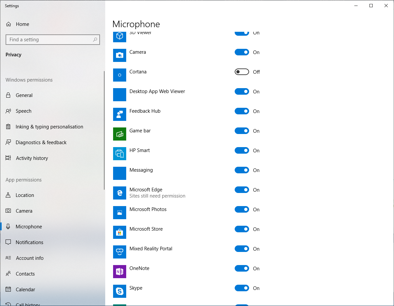Select Speech in the sidebar

click(x=24, y=111)
